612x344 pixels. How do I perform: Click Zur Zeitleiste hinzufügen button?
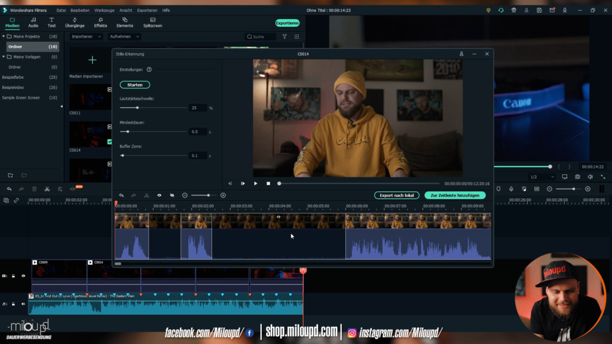click(x=455, y=195)
